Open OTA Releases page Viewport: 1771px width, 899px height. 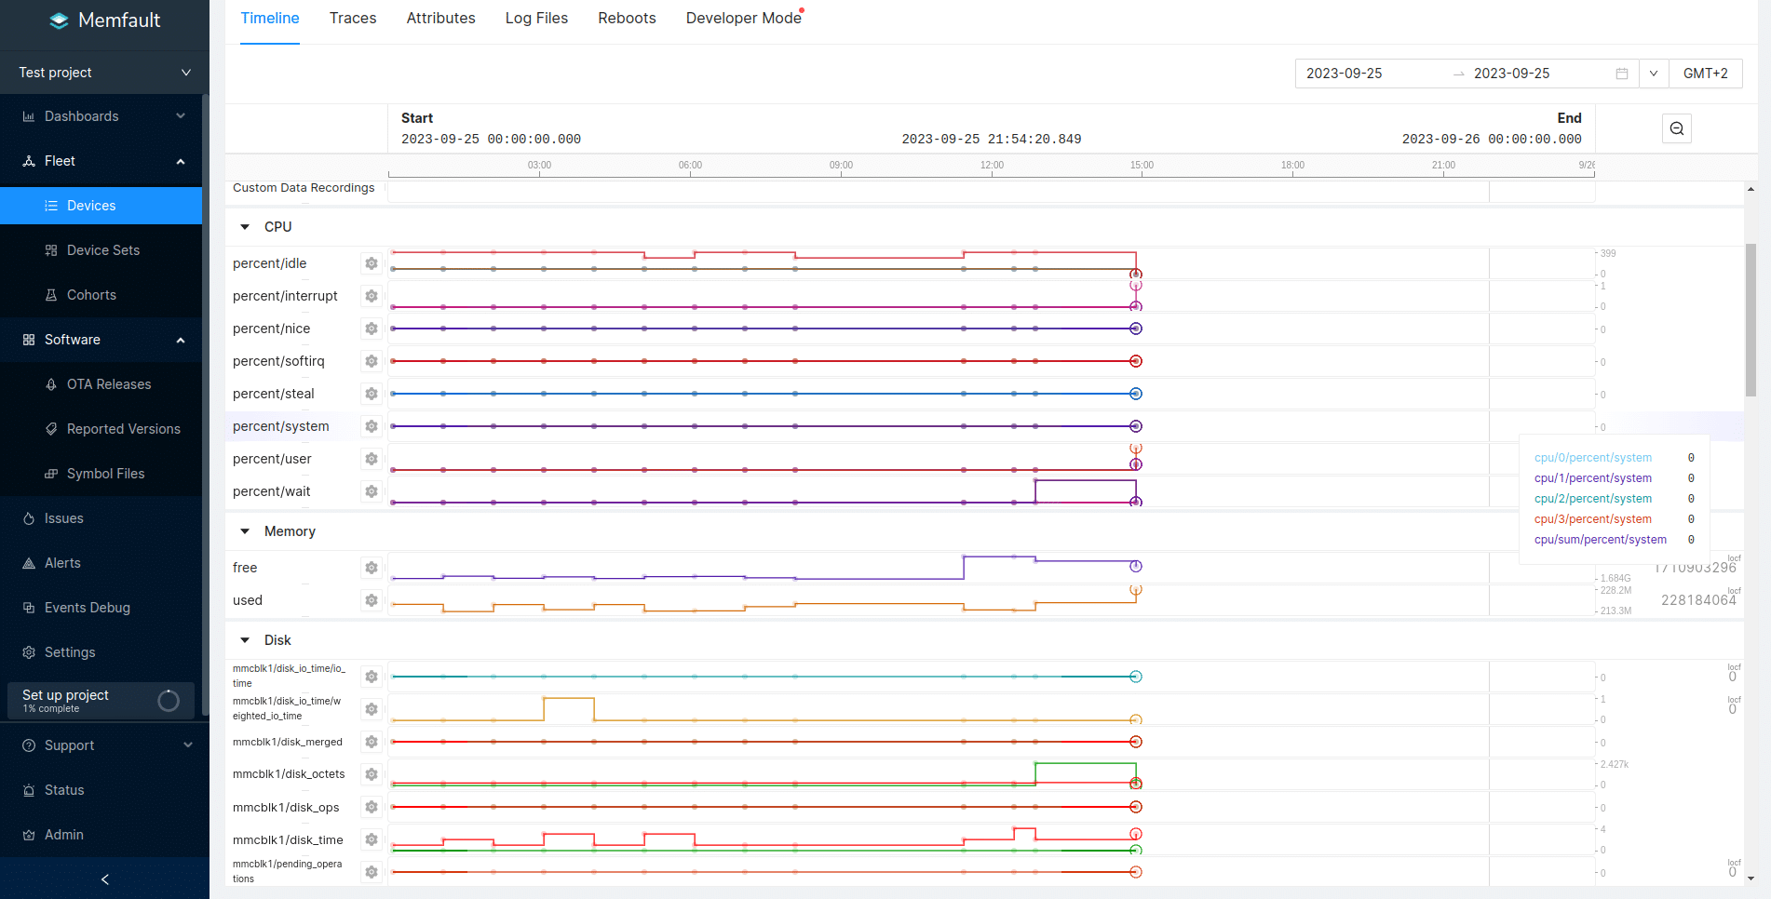click(101, 384)
